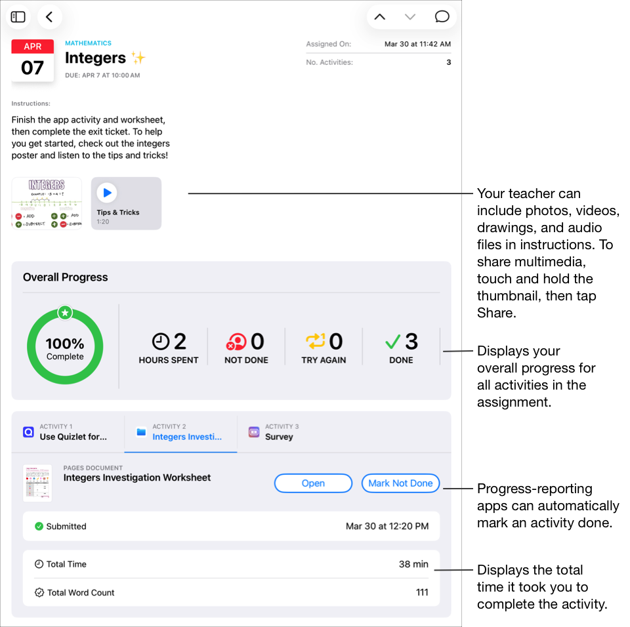Click the Hours Spent clock icon

coord(158,341)
